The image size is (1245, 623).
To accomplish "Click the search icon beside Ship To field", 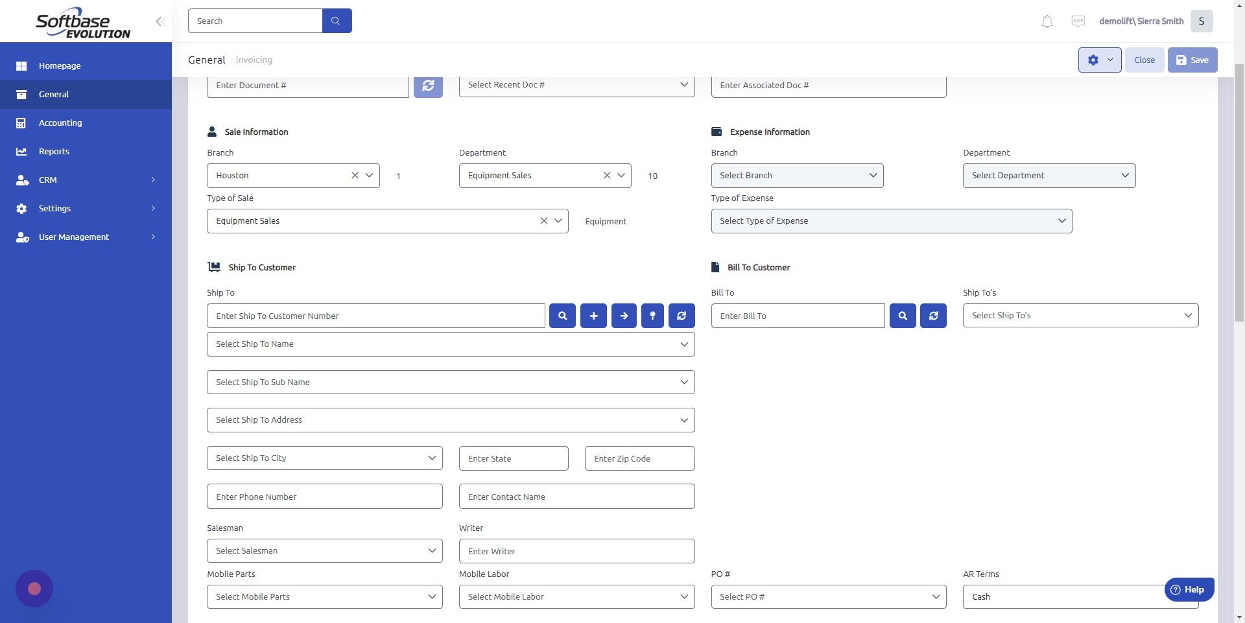I will (562, 316).
